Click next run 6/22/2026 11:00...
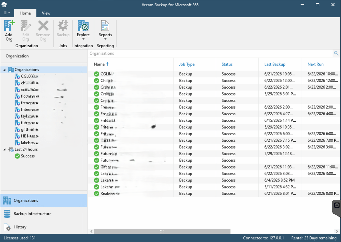The image size is (341, 242). (x=323, y=167)
